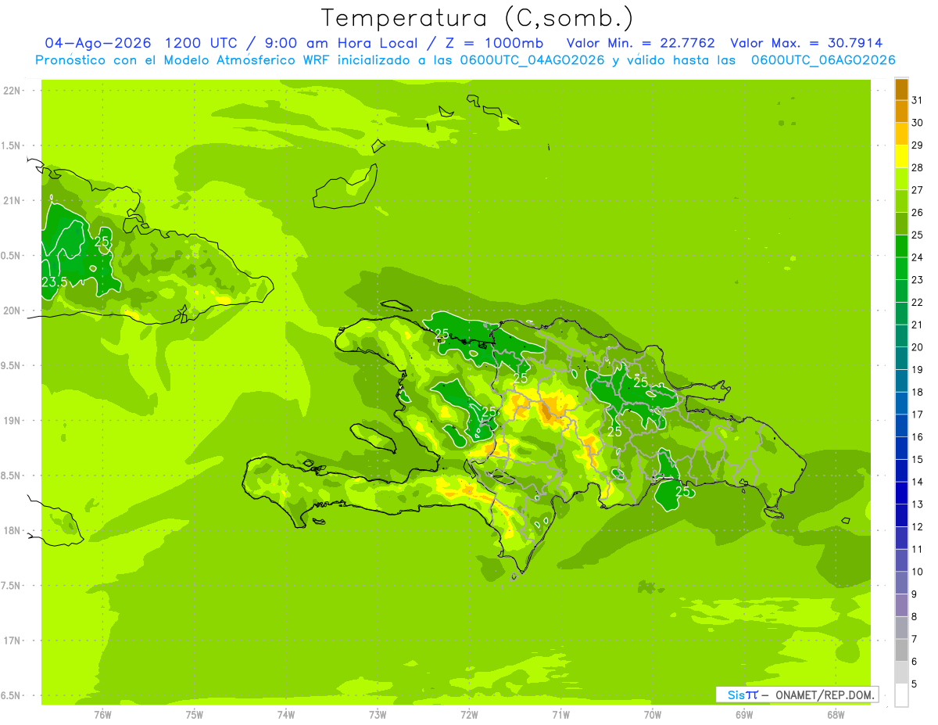
Task: Click the yellow legend swatch between 28 and 29
Action: (901, 156)
